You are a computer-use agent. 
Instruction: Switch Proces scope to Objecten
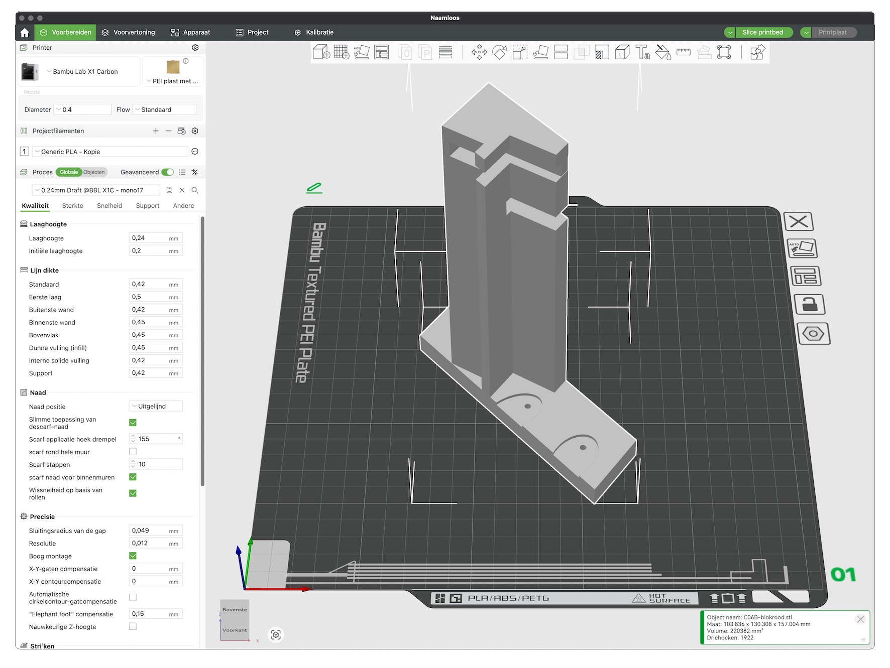(94, 172)
